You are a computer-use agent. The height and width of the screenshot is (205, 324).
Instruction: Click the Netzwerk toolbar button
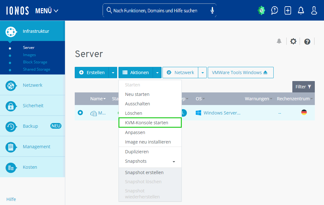181,73
